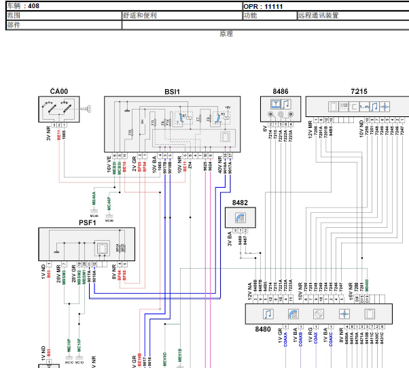Click the connector label '12V NA'

(250, 290)
